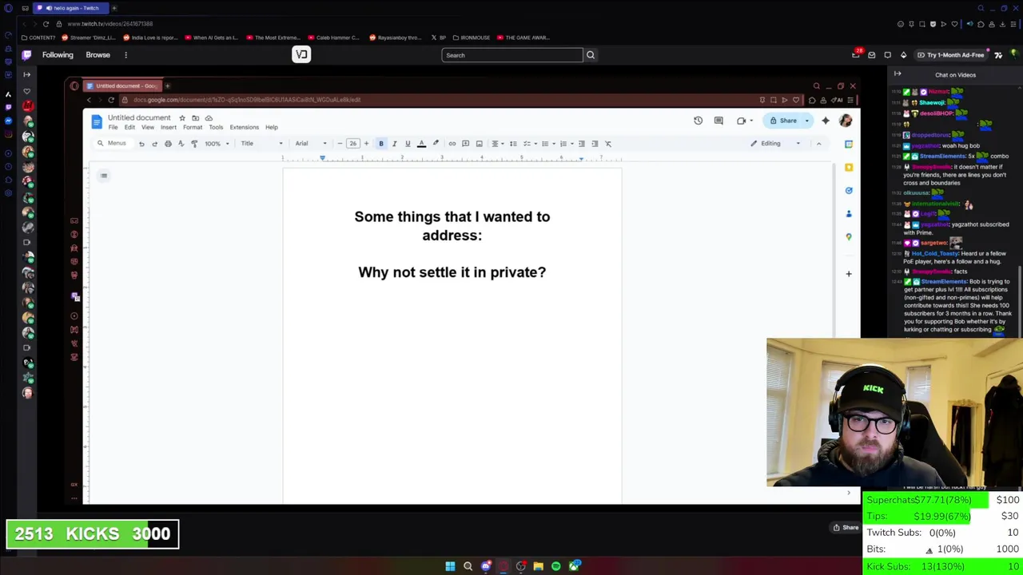
Task: Open the bulleted list dropdown
Action: [x=547, y=144]
